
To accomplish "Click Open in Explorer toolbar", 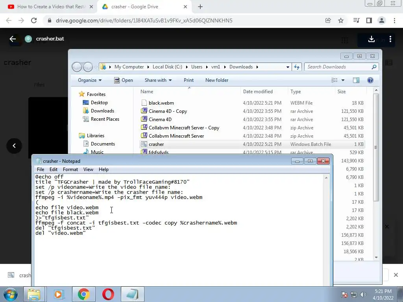I will coord(124,80).
